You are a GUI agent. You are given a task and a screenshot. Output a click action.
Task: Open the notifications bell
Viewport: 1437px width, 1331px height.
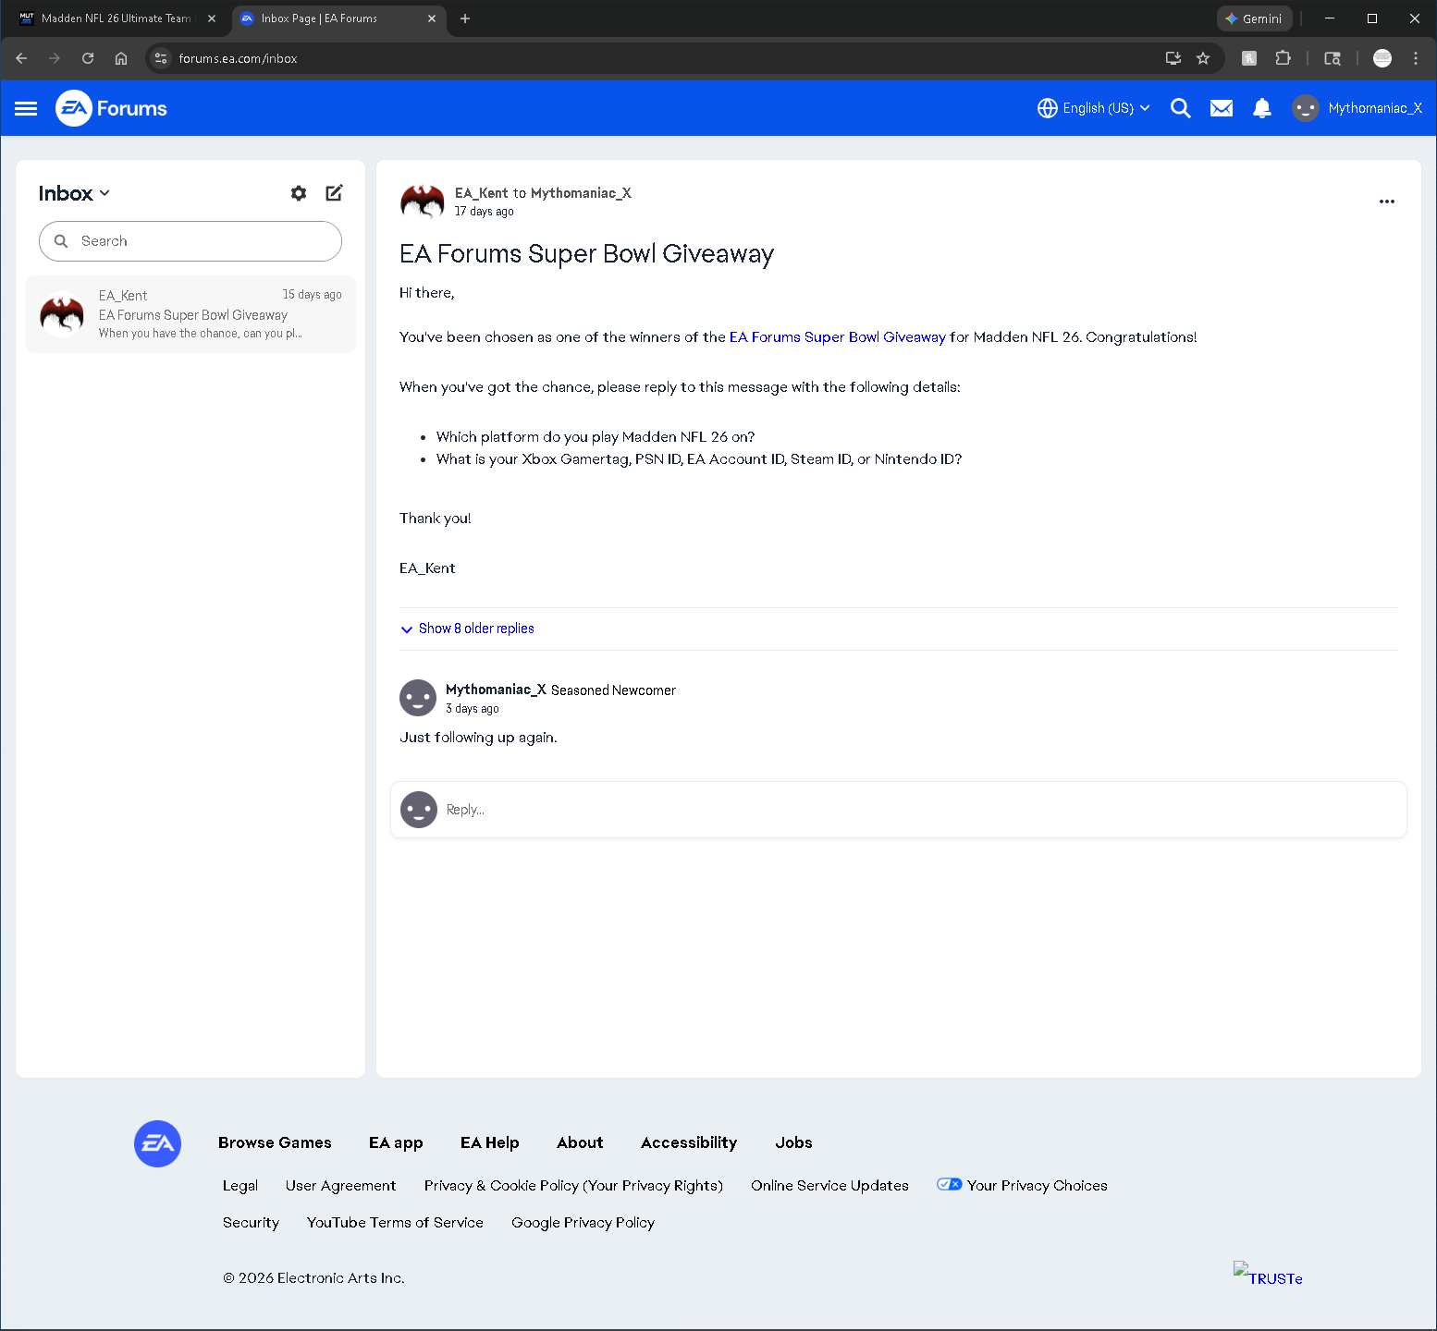point(1261,108)
